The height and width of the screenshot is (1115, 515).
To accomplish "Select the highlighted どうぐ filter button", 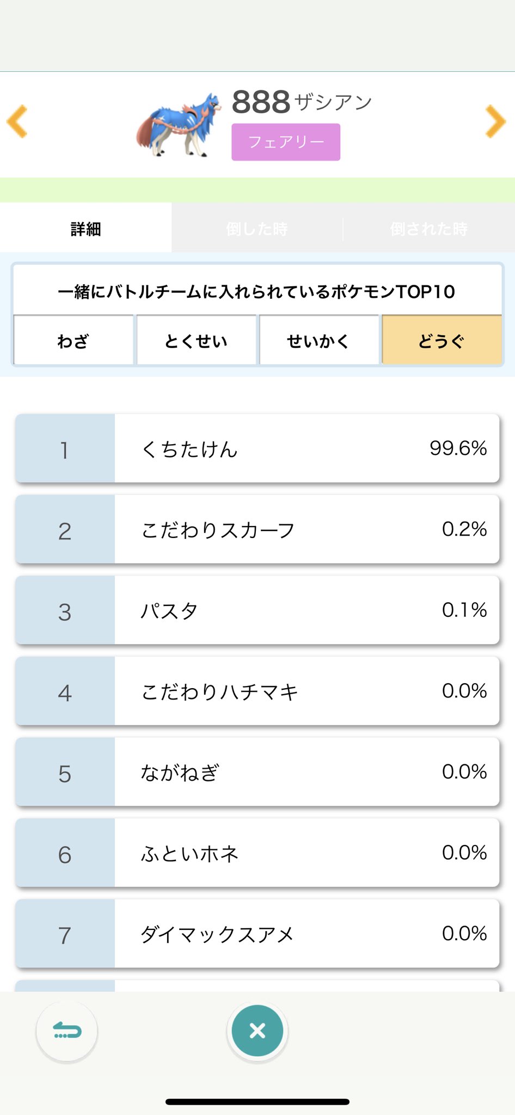I will [442, 341].
